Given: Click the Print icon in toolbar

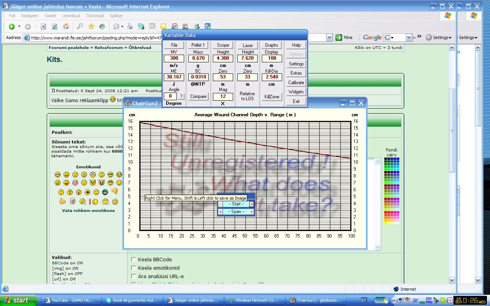Looking at the screenshot, I should (x=130, y=26).
